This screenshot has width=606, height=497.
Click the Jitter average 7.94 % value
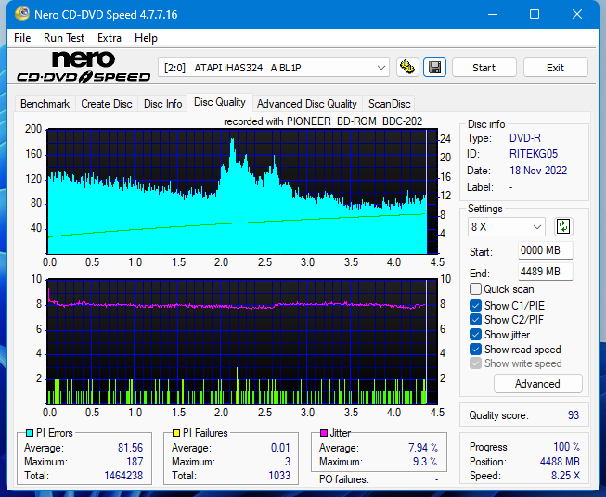pos(423,448)
